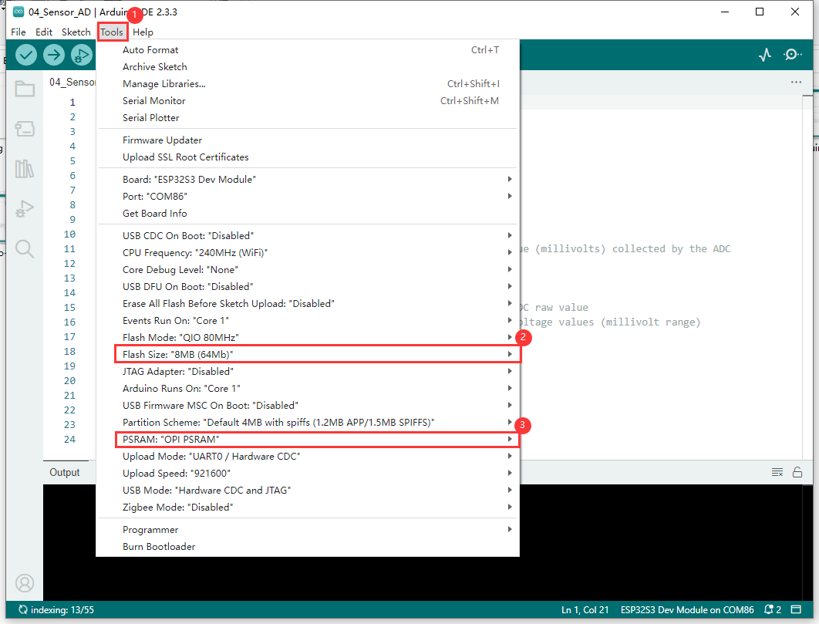
Task: Open Boards Manager sidebar icon
Action: coord(25,129)
